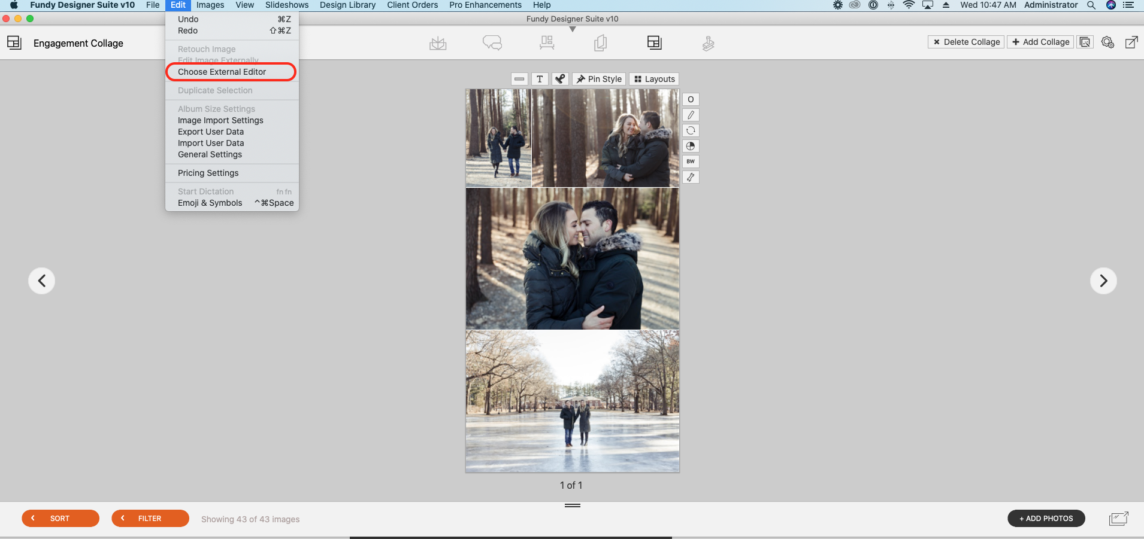Toggle the O button beside collage
Image resolution: width=1144 pixels, height=539 pixels.
point(691,99)
